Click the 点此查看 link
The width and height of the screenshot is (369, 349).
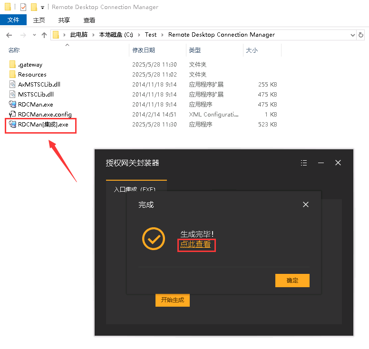point(195,244)
